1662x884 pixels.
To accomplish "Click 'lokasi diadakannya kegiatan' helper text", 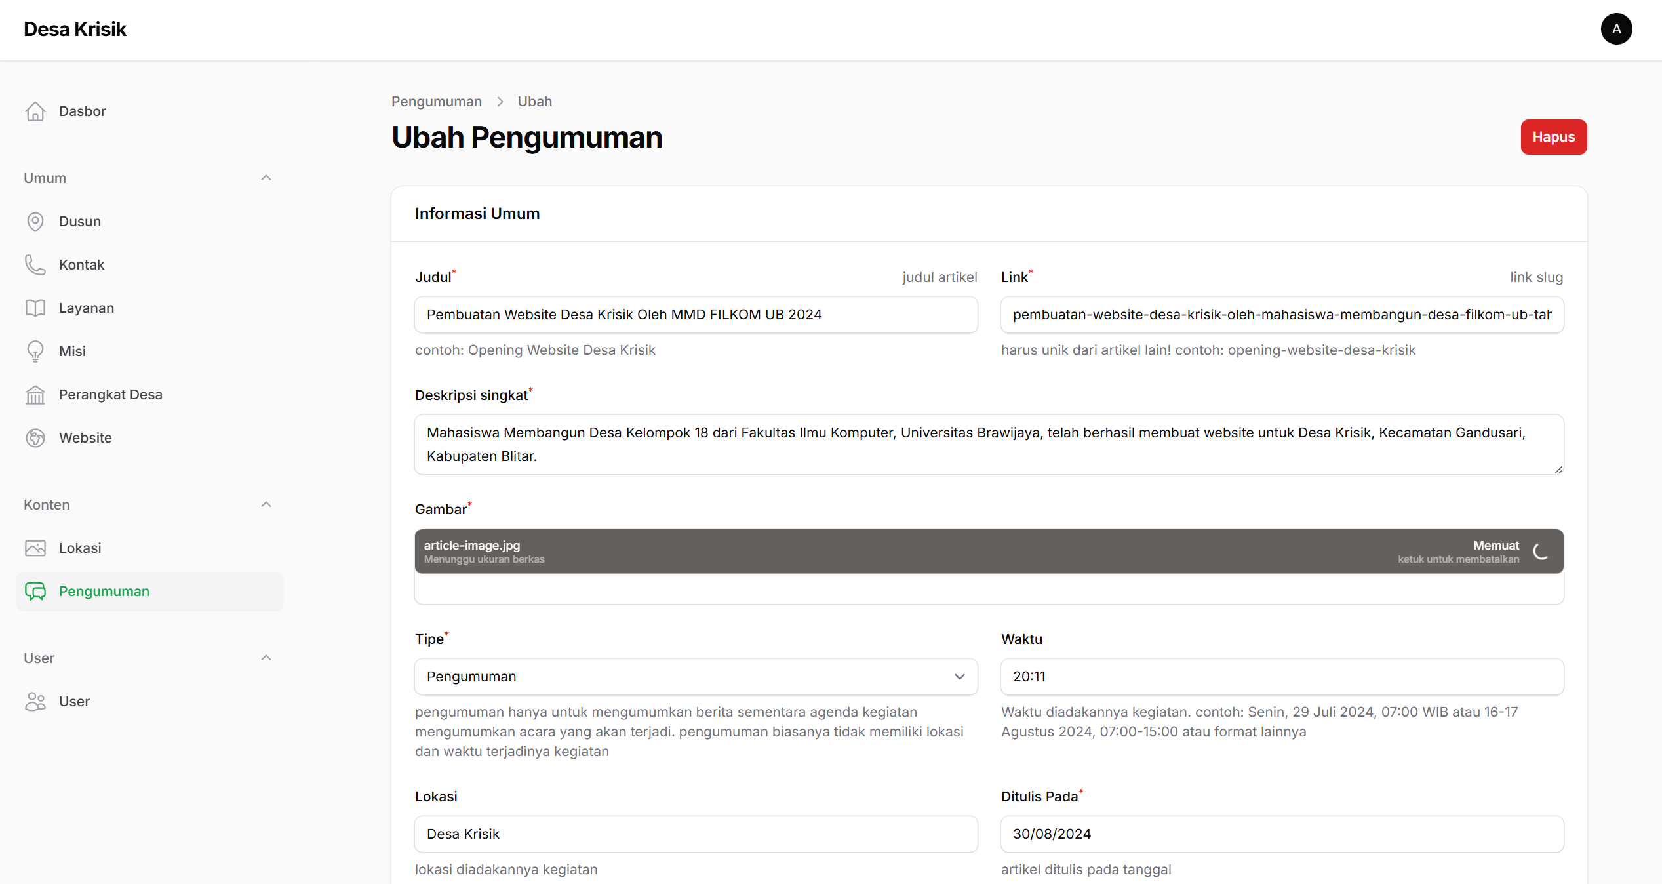I will click(506, 870).
